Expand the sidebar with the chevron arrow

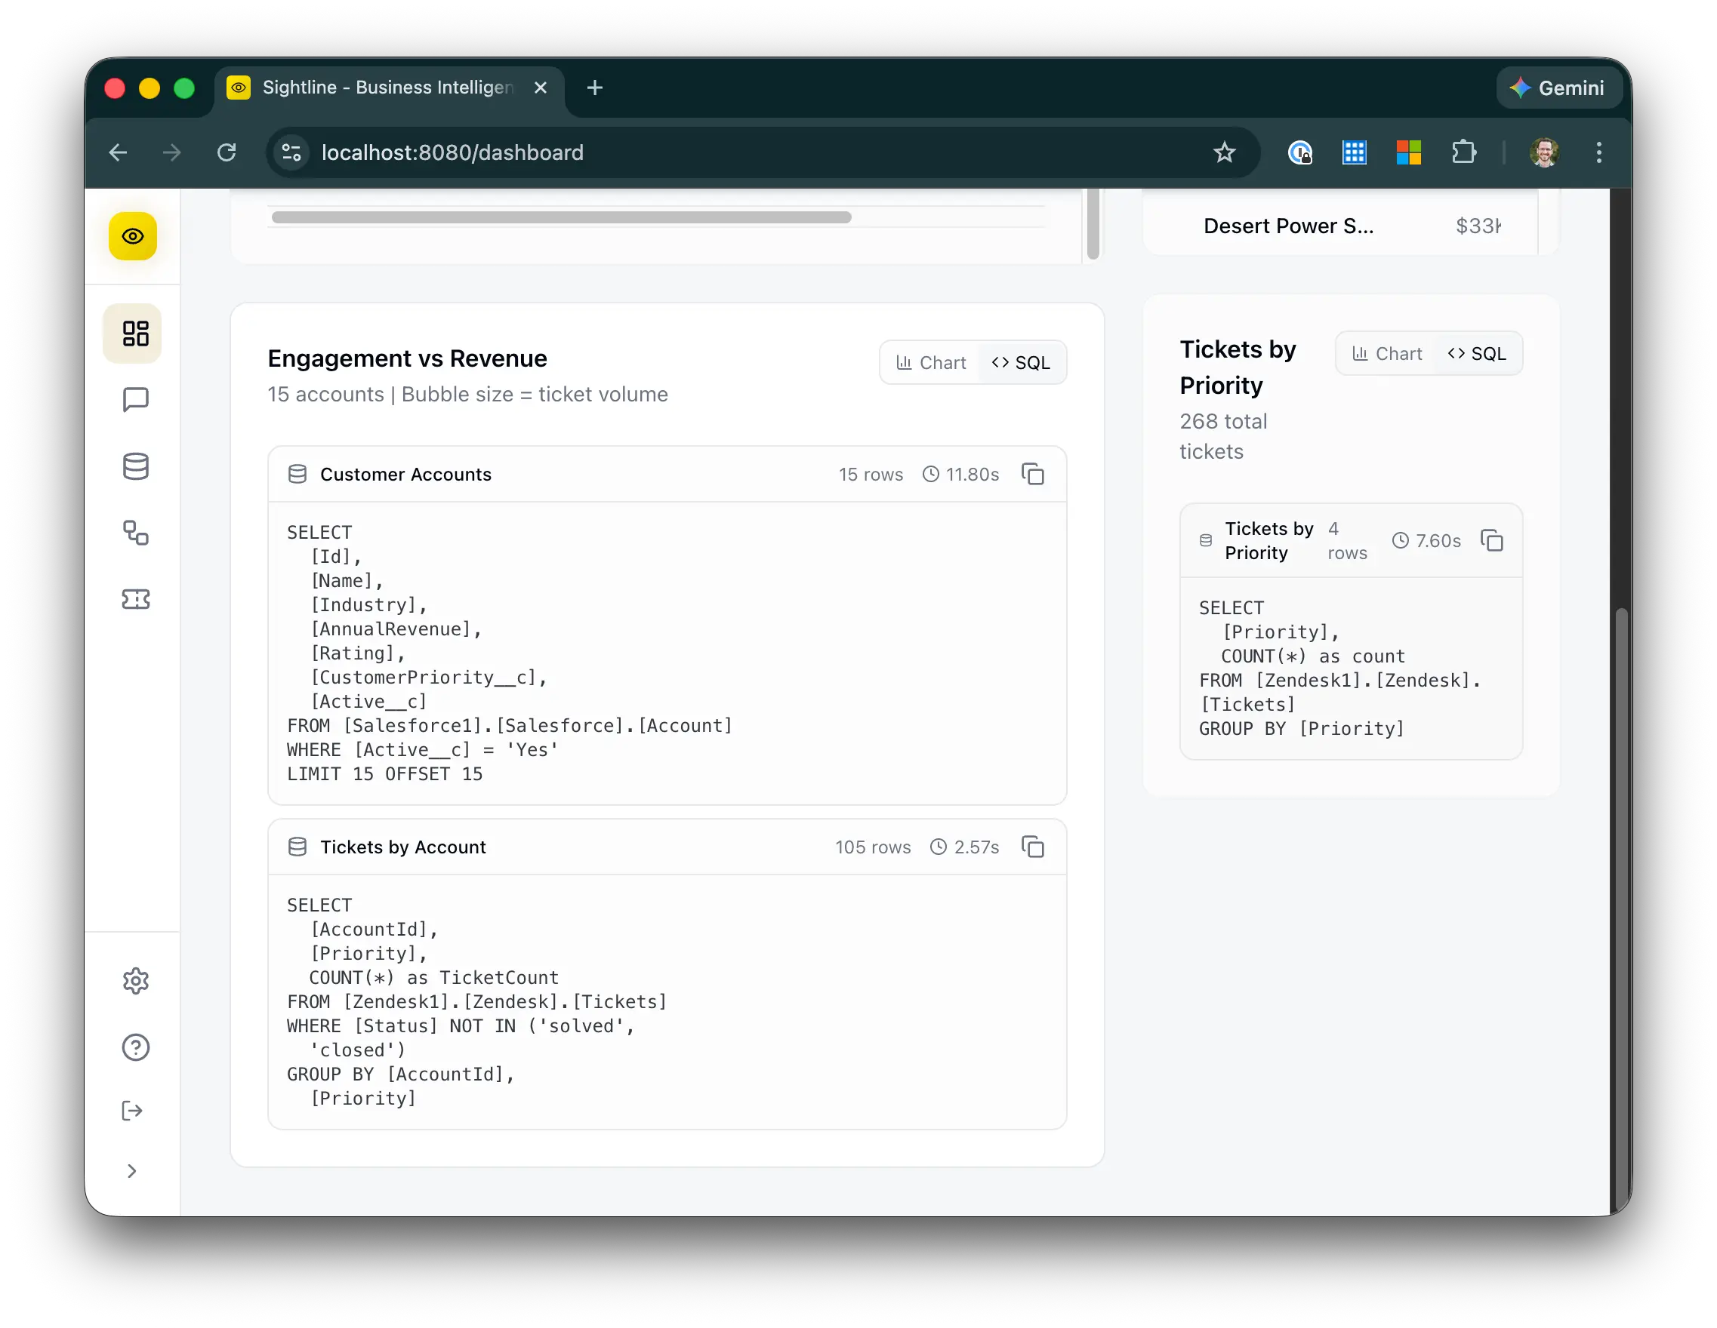coord(132,1171)
